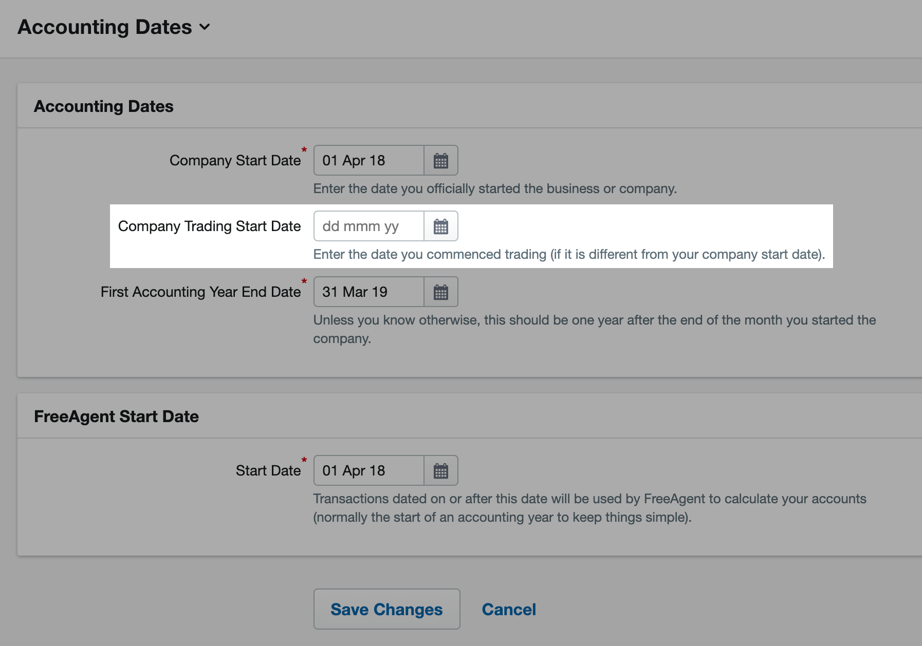The width and height of the screenshot is (922, 646).
Task: Click the FreeAgent Start Date section heading
Action: [116, 416]
